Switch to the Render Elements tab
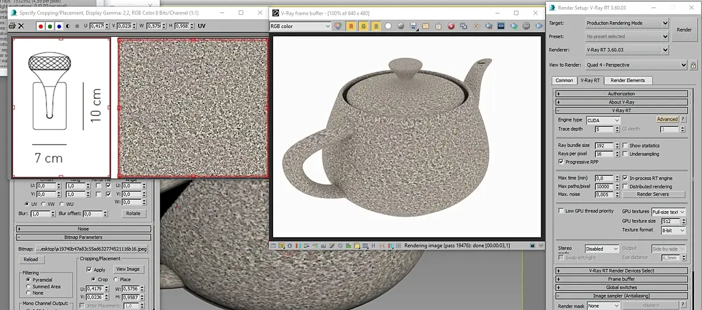702x310 pixels. pos(628,81)
